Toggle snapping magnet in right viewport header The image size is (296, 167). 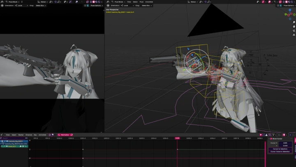[x=206, y=2]
